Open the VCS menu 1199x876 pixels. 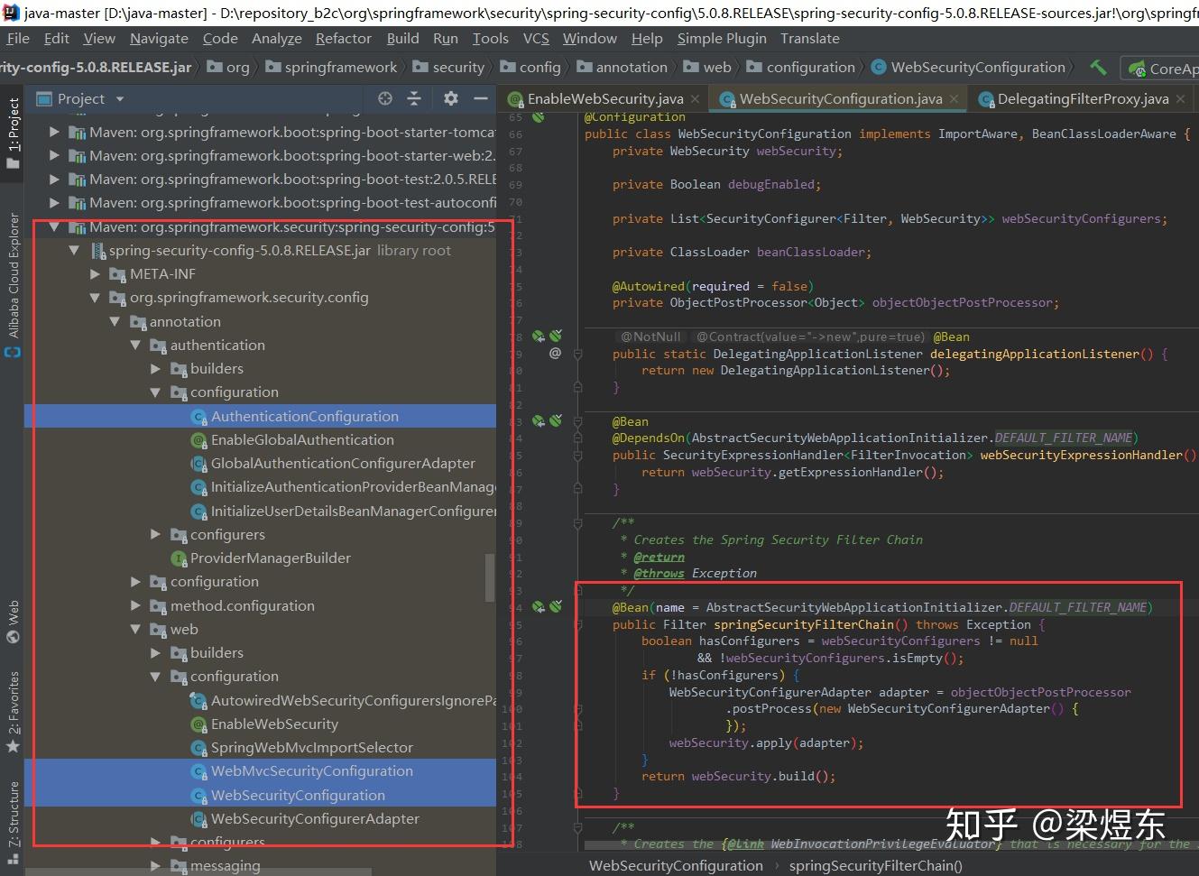[x=536, y=39]
